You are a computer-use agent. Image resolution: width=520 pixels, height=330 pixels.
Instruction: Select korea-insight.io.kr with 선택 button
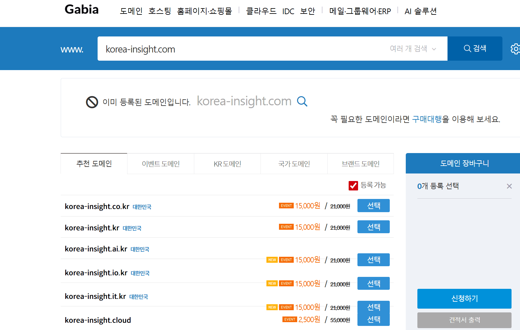click(373, 283)
